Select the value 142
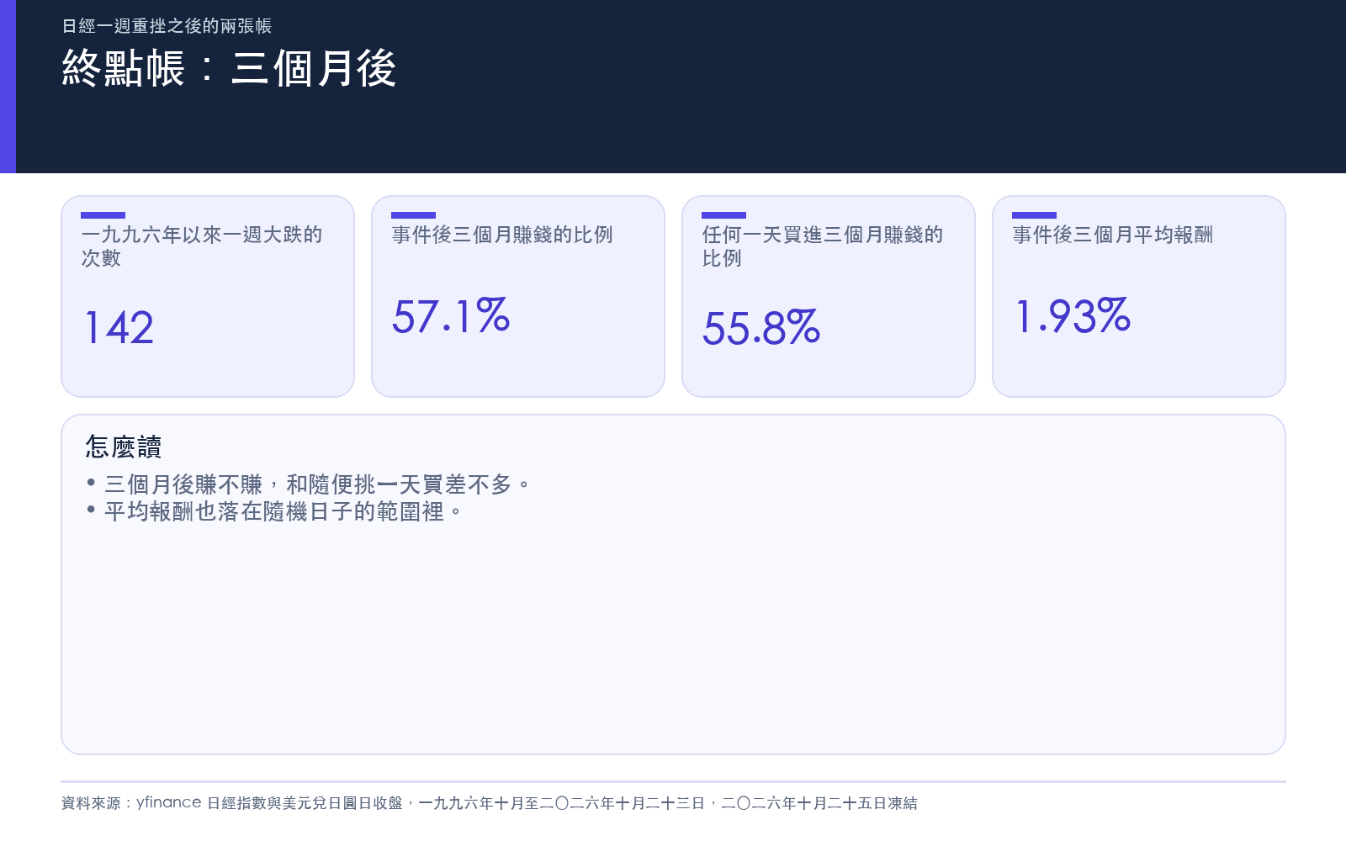 tap(119, 327)
